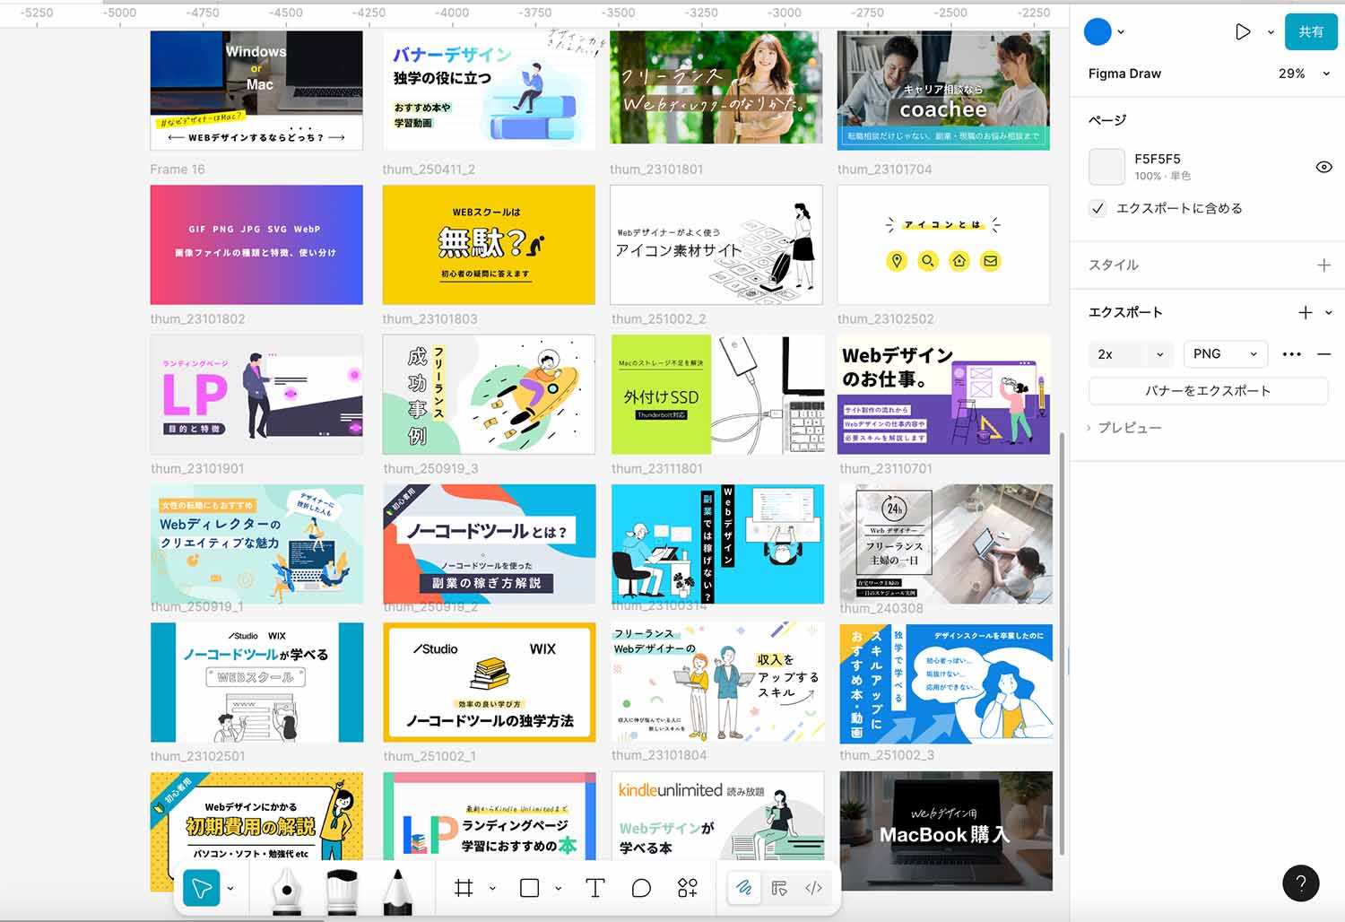Image resolution: width=1345 pixels, height=922 pixels.
Task: Uncheck エクスポートに含める checkbox
Action: coord(1098,208)
